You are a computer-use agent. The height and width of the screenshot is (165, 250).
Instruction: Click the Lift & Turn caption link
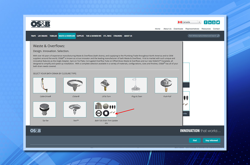[x=106, y=96]
